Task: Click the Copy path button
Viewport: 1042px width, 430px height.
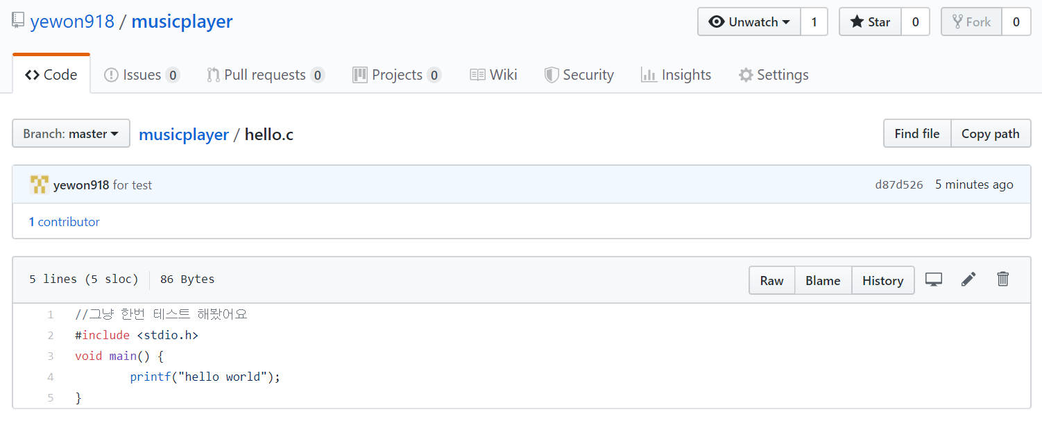Action: [x=991, y=133]
